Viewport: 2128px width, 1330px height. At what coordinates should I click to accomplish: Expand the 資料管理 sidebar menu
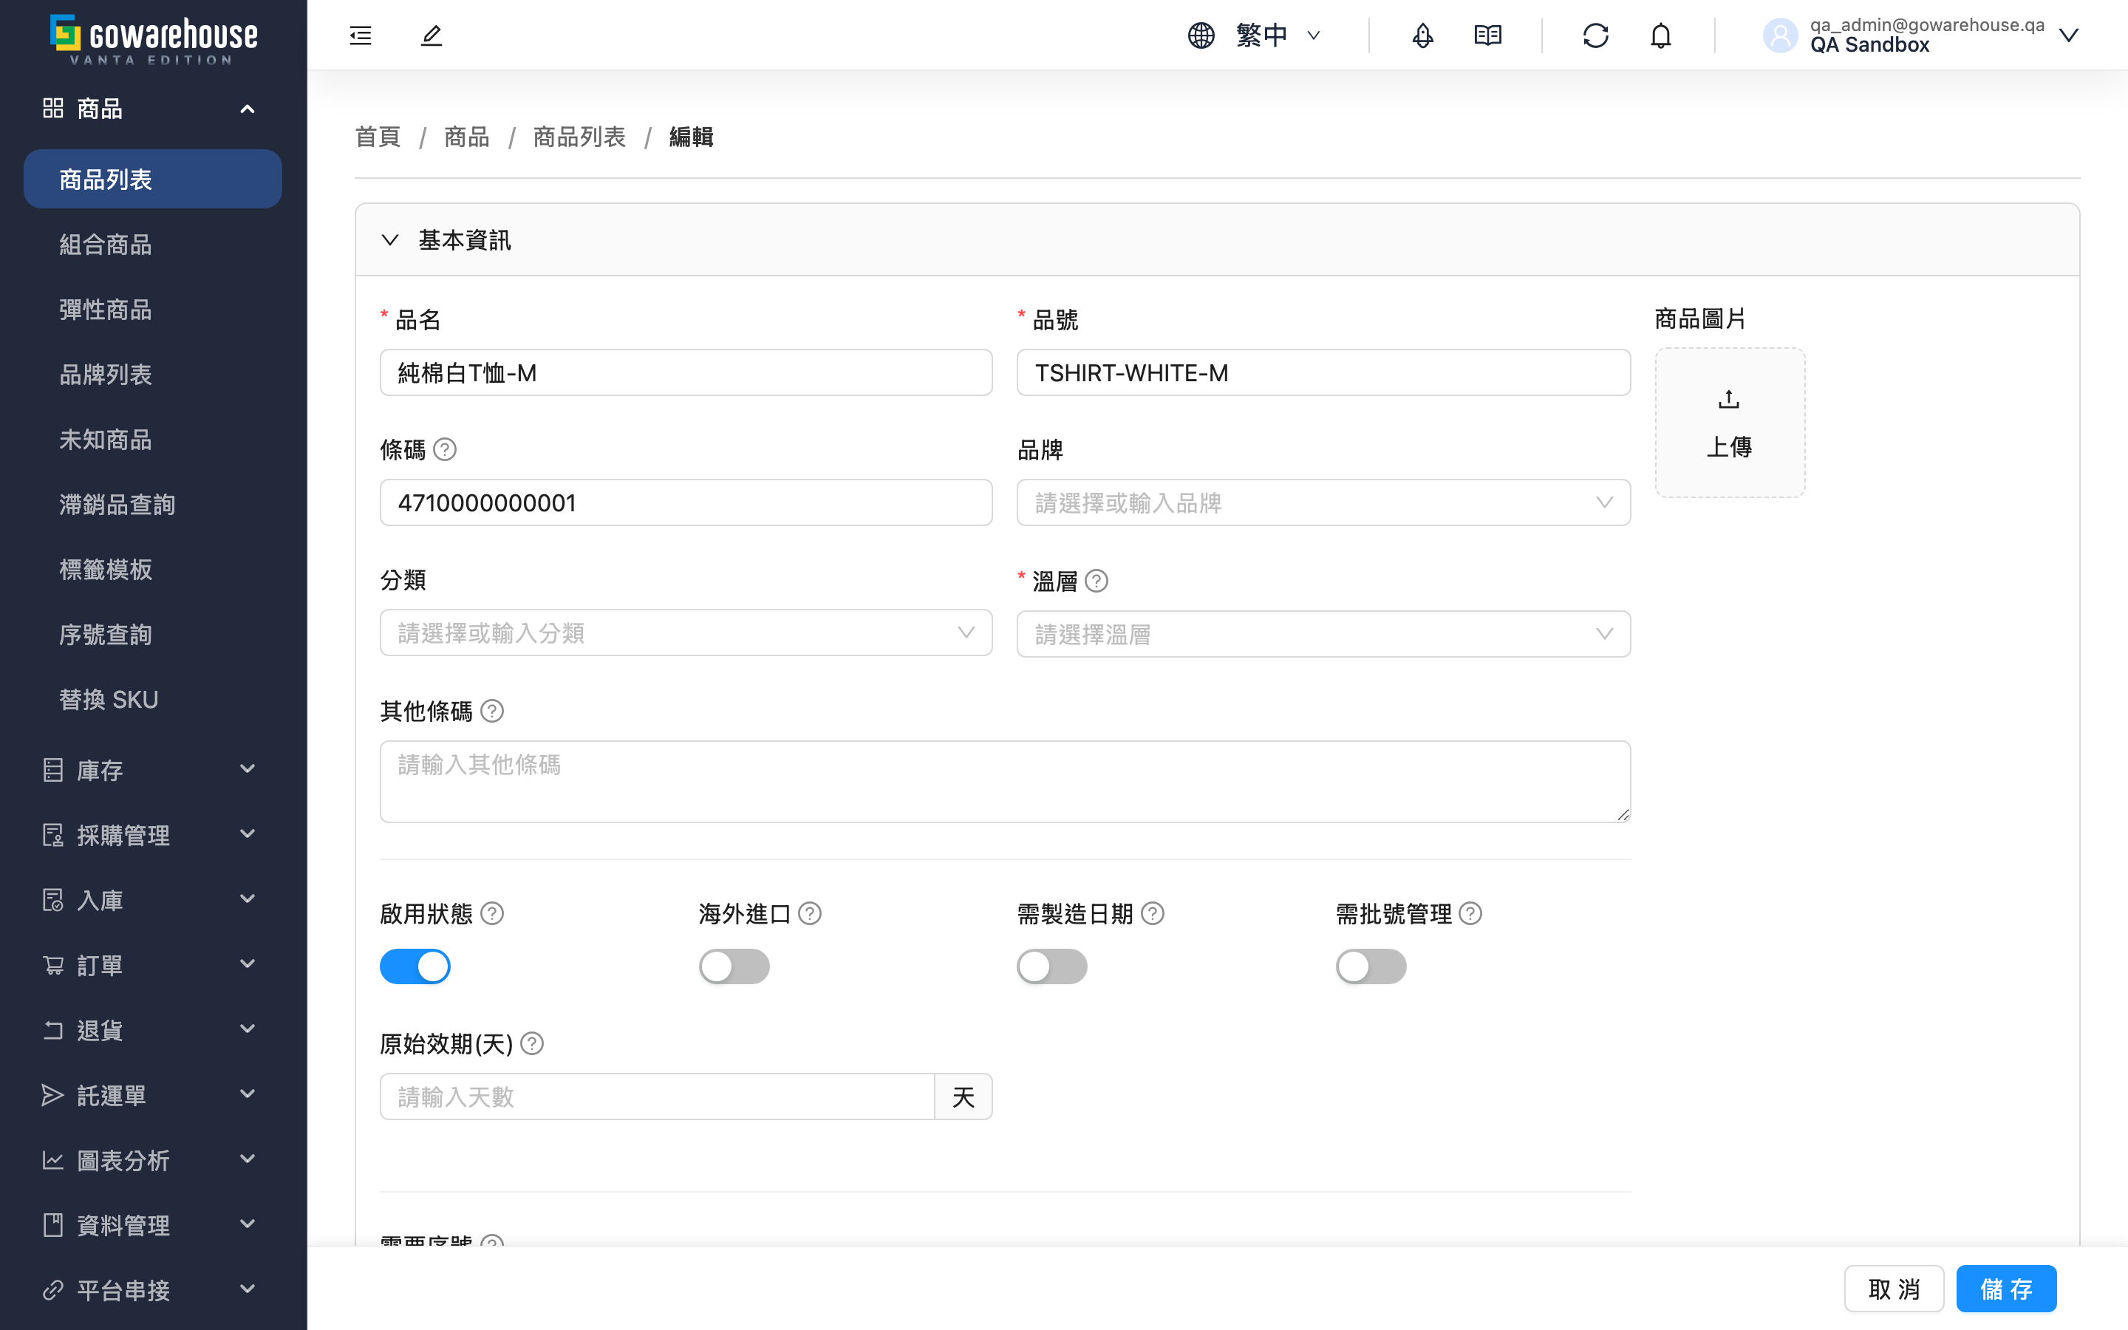153,1224
